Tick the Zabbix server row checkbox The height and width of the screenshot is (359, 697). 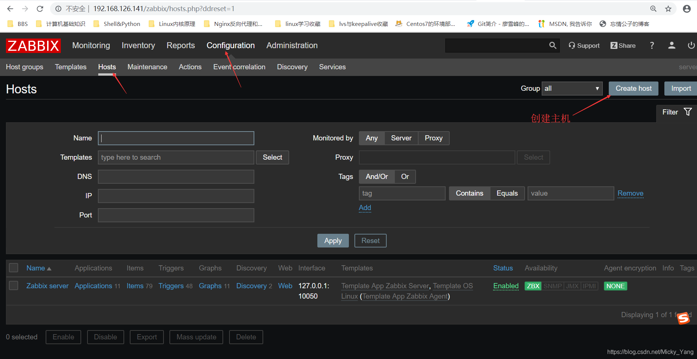coord(14,285)
